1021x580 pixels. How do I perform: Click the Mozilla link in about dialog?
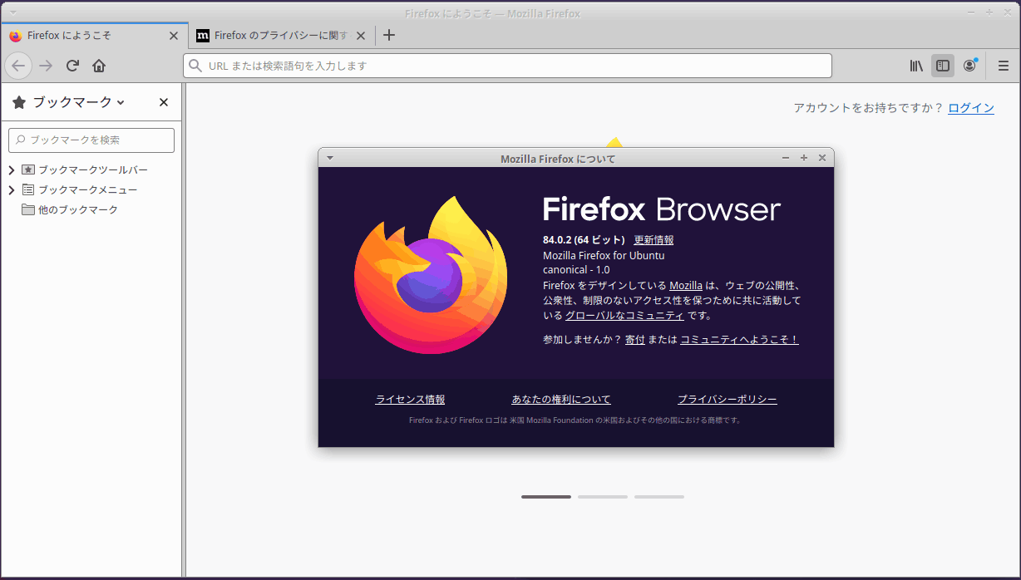click(686, 285)
